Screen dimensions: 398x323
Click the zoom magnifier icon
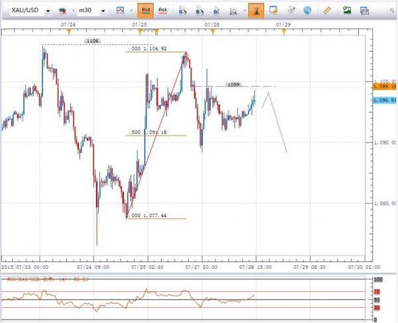point(233,11)
